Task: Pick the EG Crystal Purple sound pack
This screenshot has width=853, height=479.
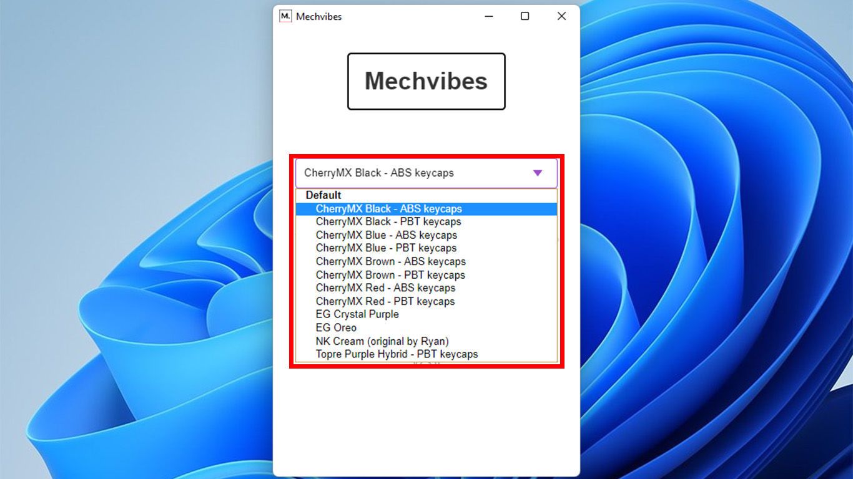Action: pyautogui.click(x=426, y=314)
